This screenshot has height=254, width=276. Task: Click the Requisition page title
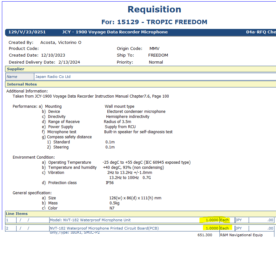pyautogui.click(x=154, y=9)
